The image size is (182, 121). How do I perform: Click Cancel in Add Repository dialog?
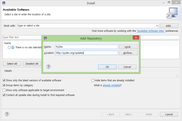coord(127,67)
